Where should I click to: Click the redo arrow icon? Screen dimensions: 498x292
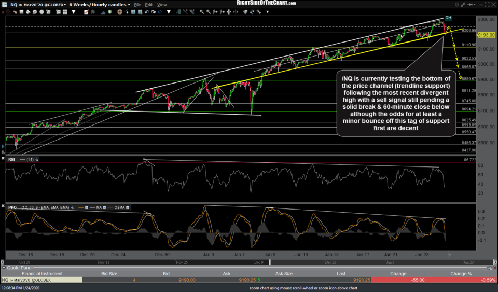click(154, 12)
